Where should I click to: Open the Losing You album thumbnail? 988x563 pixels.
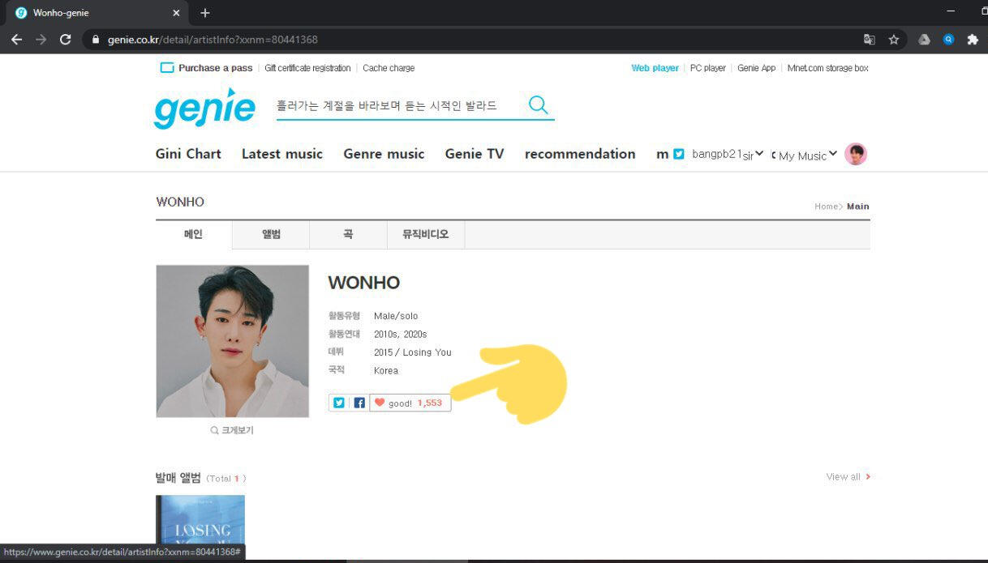pyautogui.click(x=200, y=525)
